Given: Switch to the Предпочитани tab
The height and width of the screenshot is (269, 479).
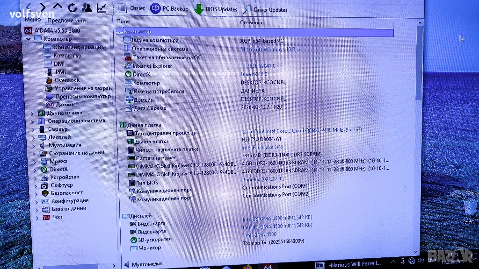Looking at the screenshot, I should 66,20.
